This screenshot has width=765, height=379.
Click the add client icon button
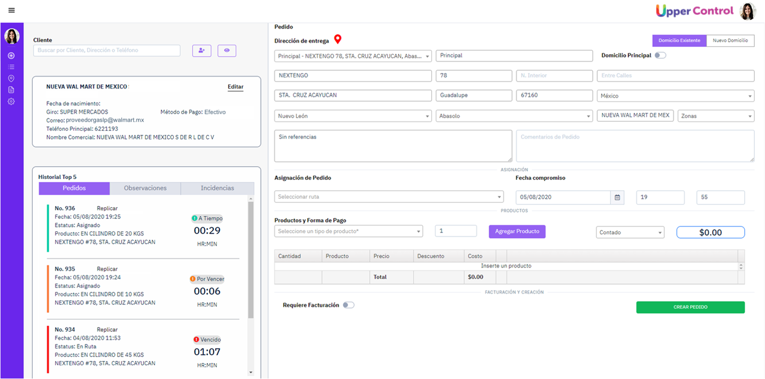coord(202,50)
